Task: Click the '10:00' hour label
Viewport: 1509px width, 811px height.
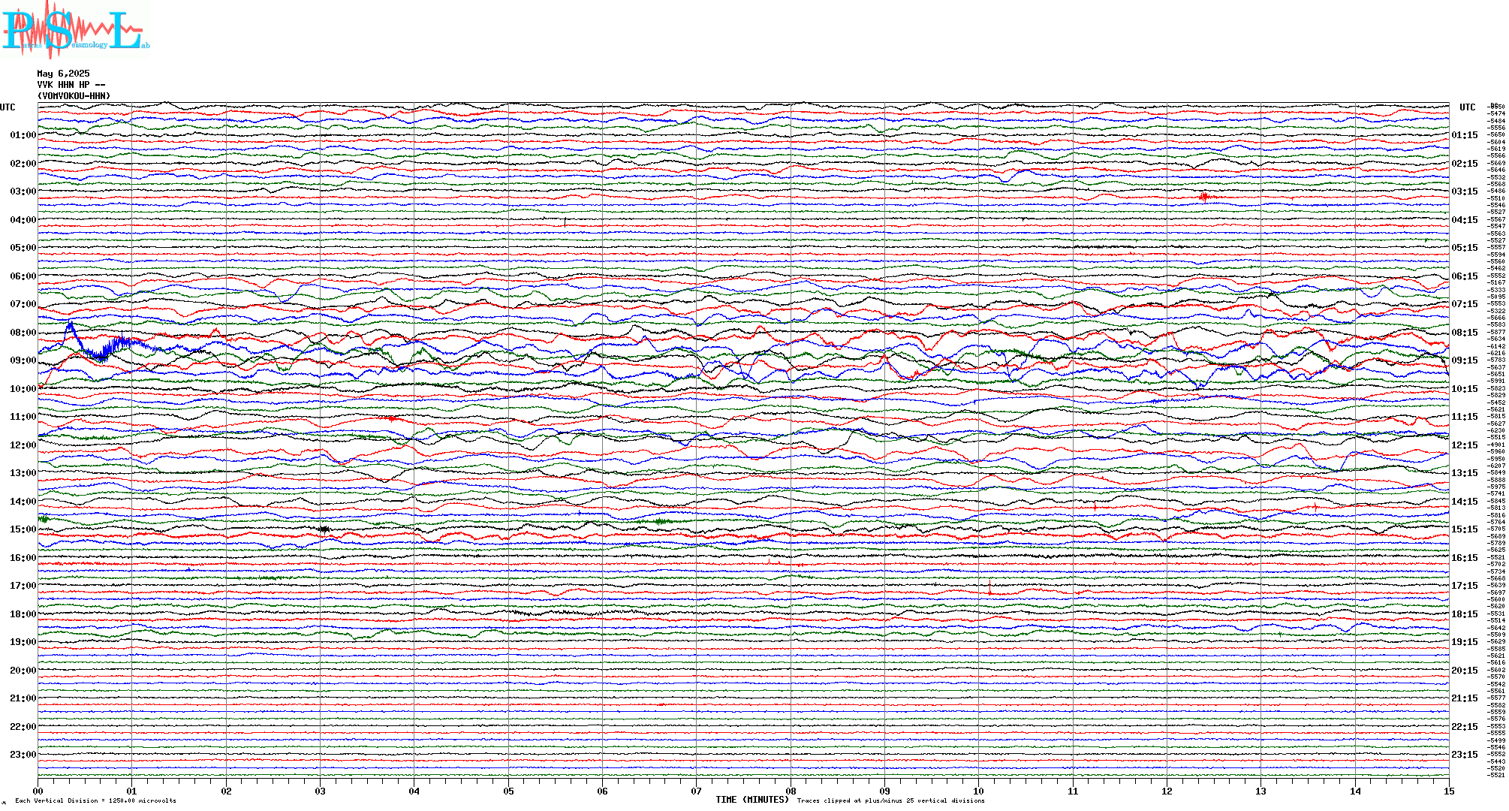Action: [x=23, y=389]
